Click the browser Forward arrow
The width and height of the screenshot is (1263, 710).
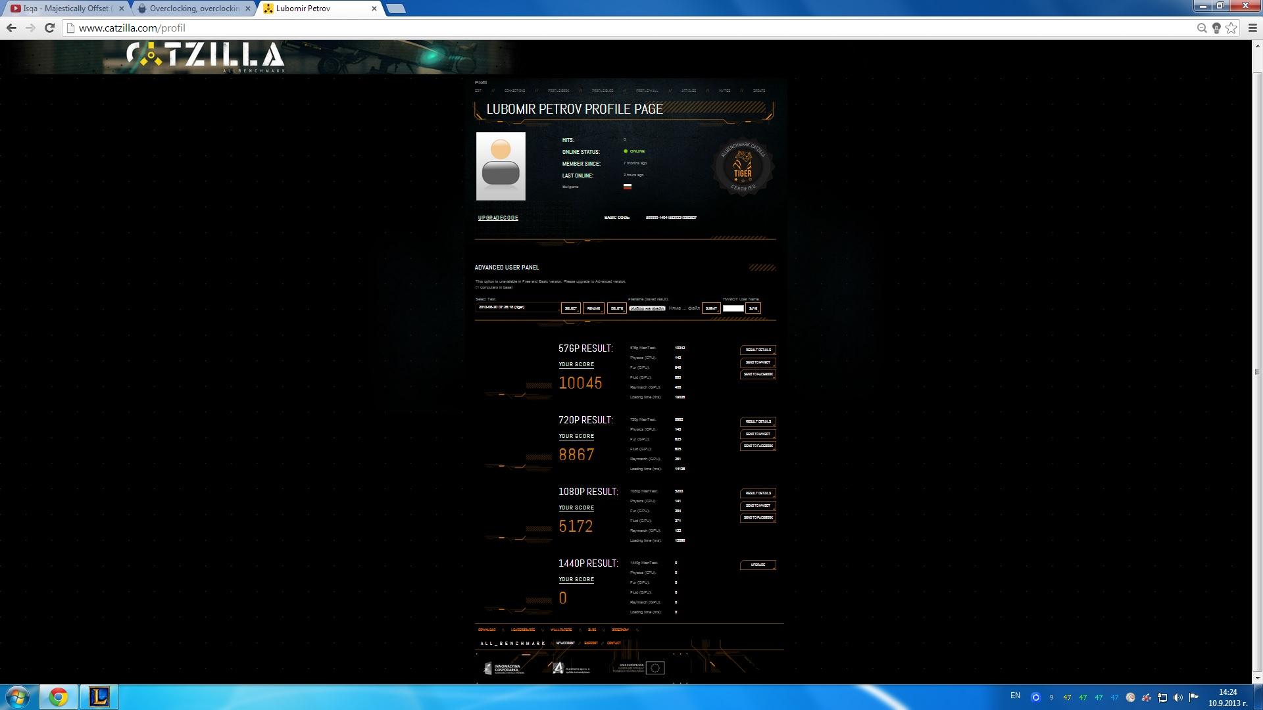(30, 28)
